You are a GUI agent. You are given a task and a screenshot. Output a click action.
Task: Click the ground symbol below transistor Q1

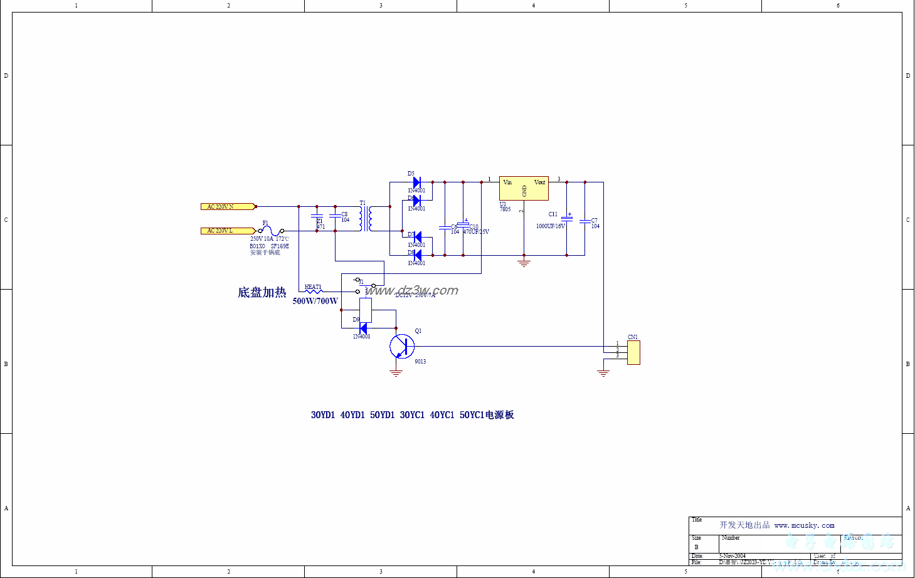click(396, 373)
